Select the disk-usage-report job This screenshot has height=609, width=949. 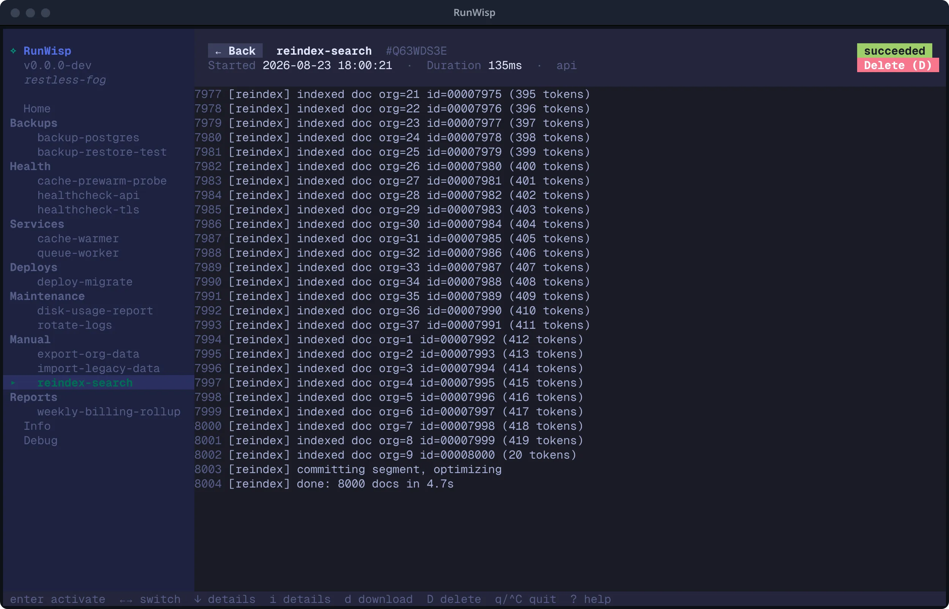click(95, 311)
